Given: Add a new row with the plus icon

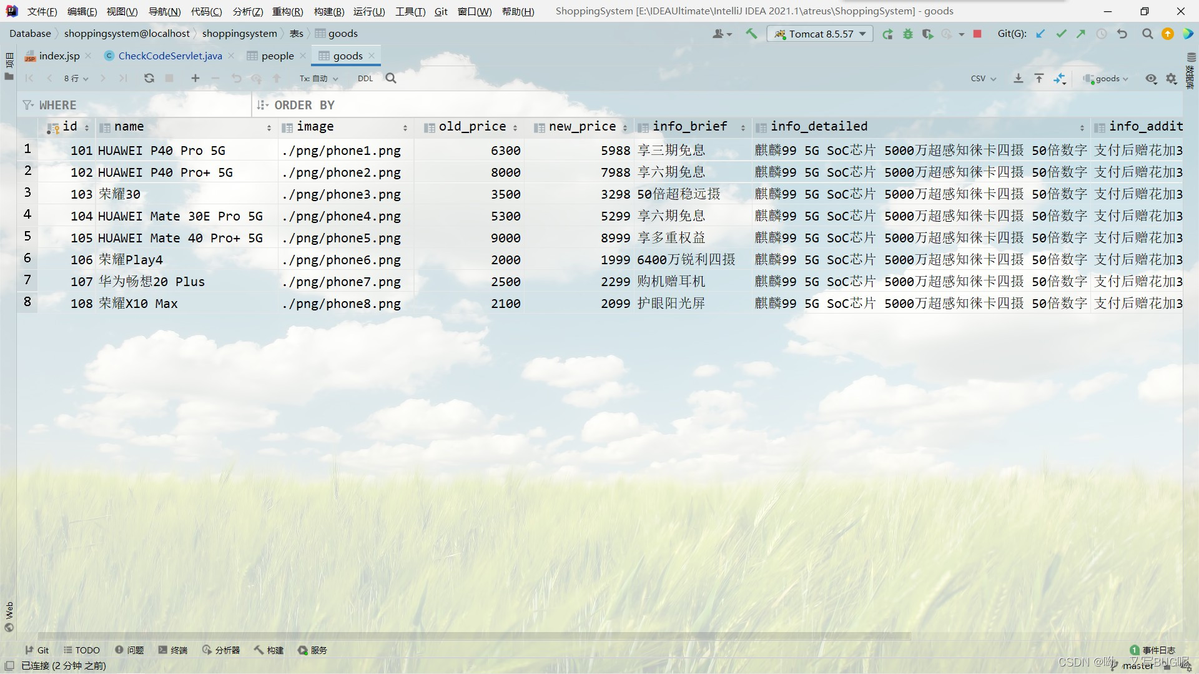Looking at the screenshot, I should (x=195, y=78).
